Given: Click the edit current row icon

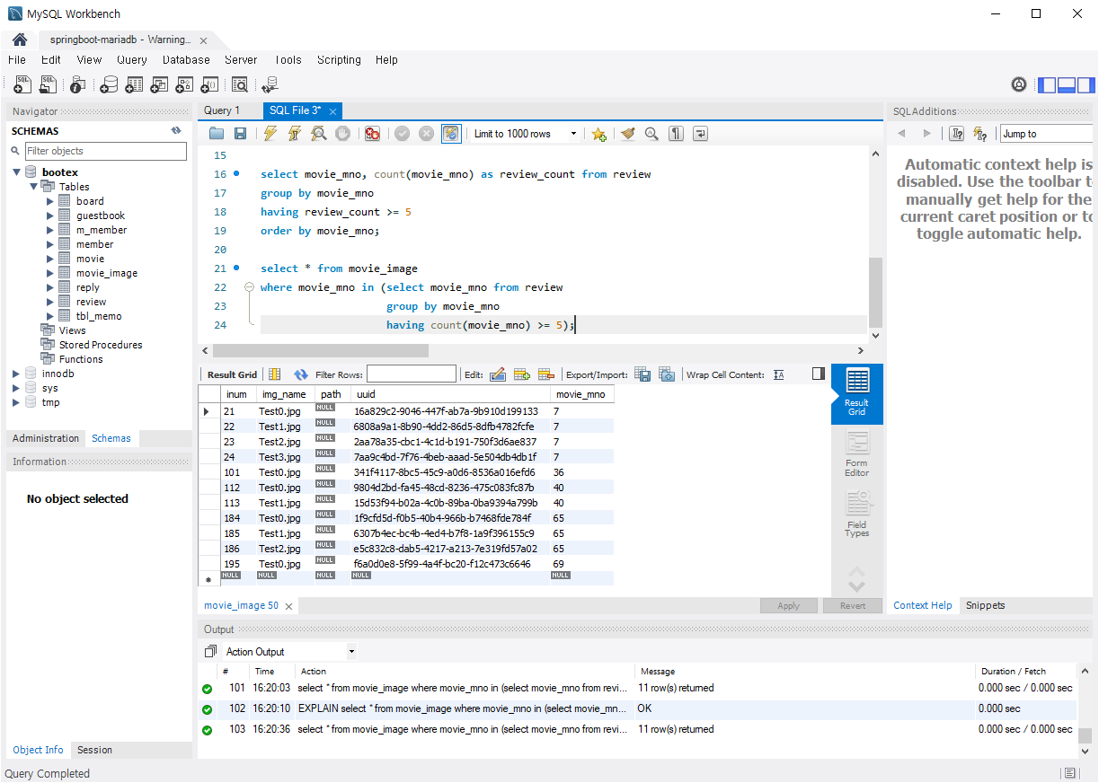Looking at the screenshot, I should [498, 374].
